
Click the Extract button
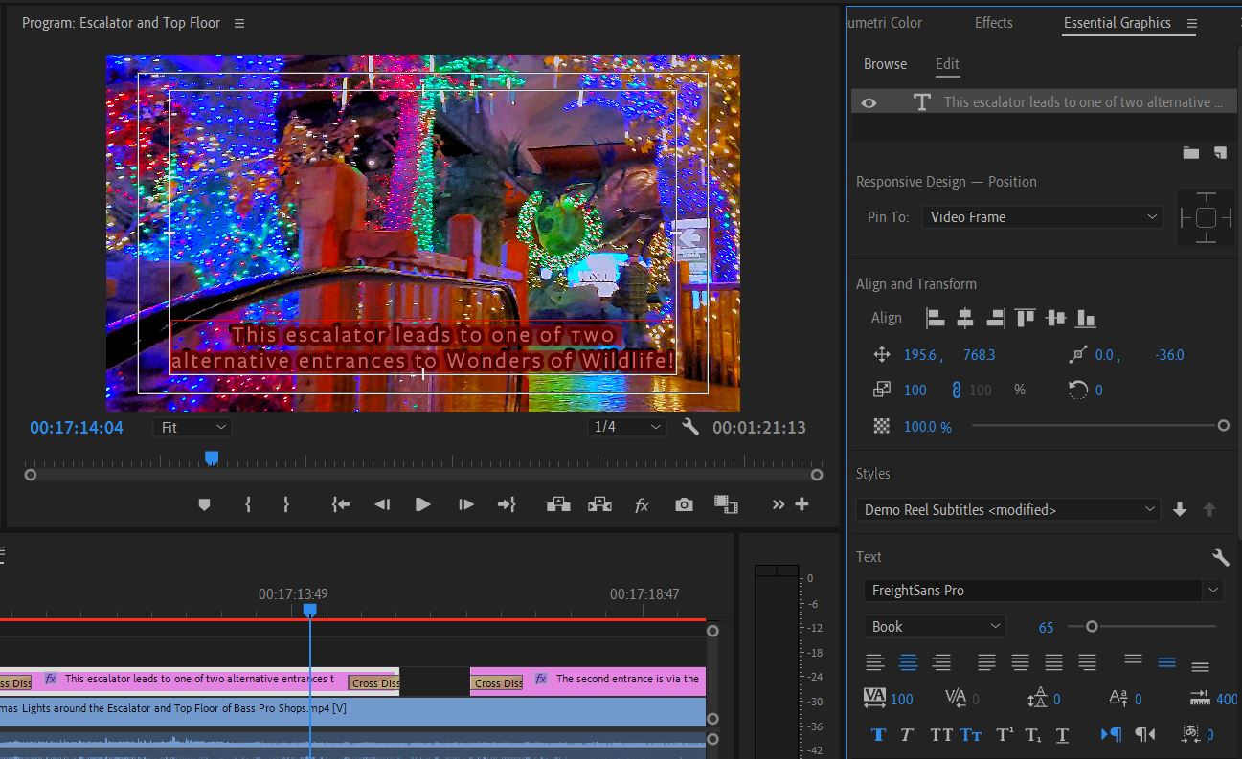click(x=599, y=504)
